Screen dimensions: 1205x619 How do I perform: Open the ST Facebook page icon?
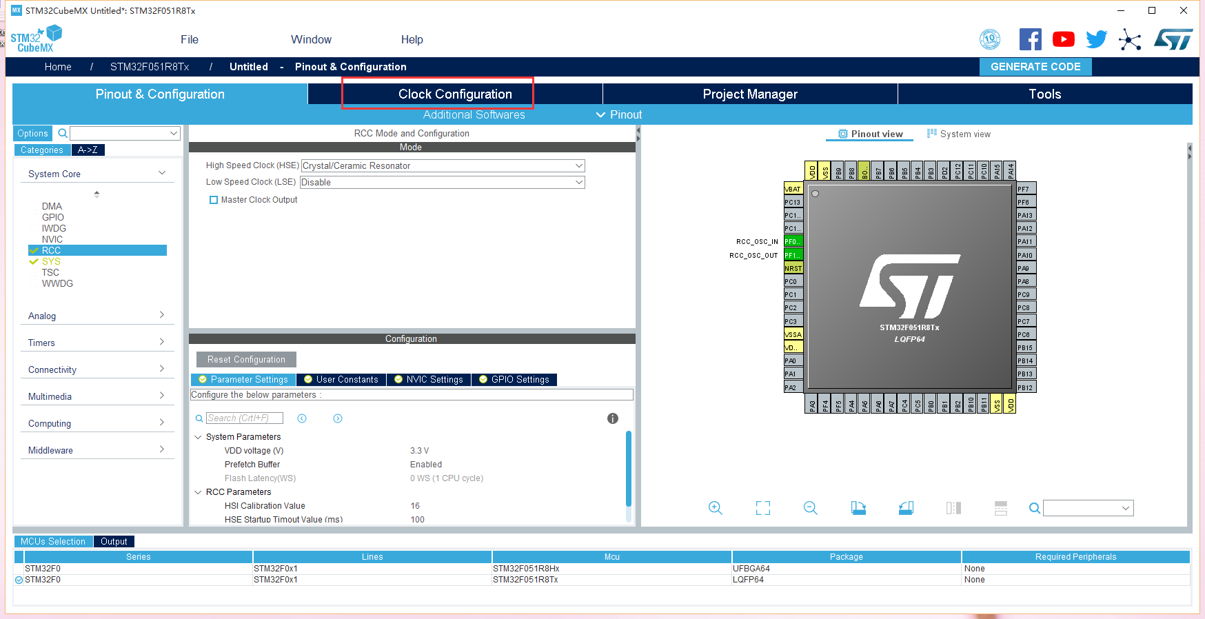click(1031, 39)
